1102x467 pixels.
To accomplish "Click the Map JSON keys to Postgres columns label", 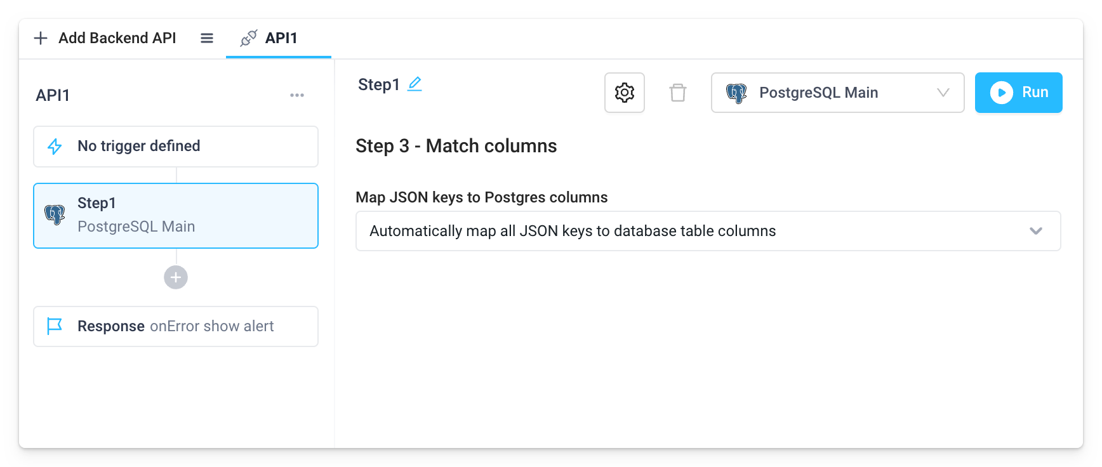I will pos(482,197).
